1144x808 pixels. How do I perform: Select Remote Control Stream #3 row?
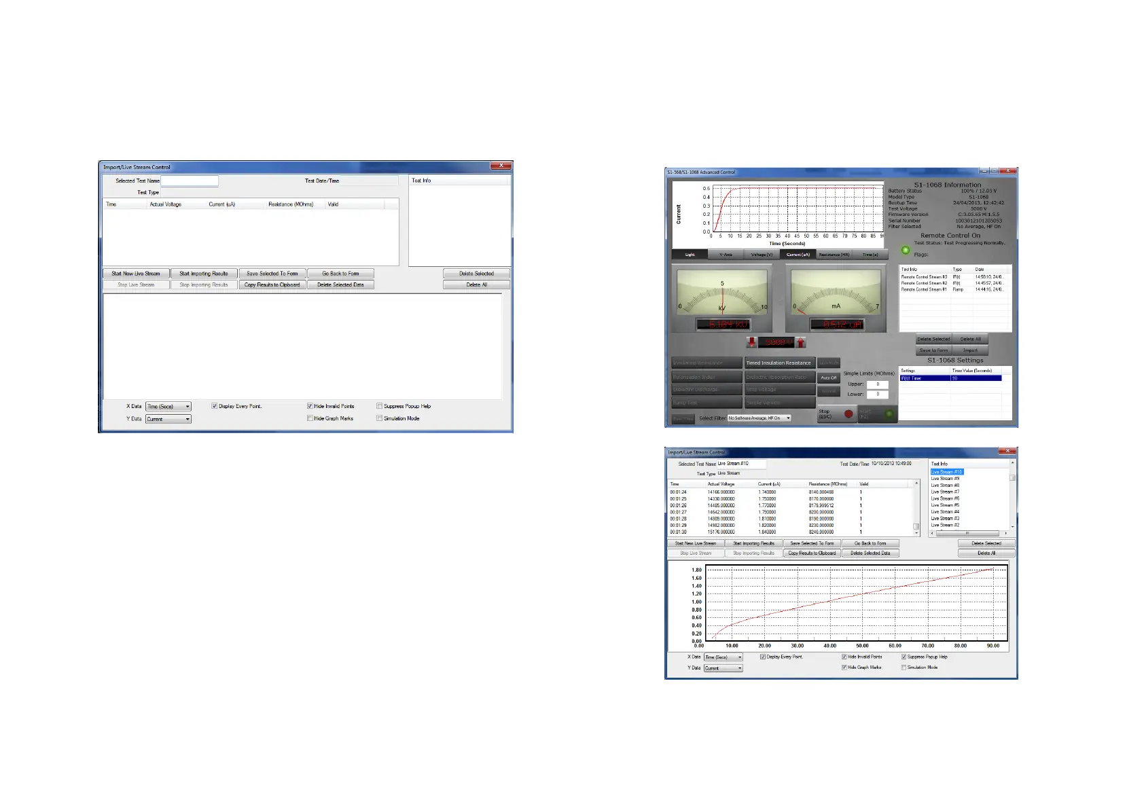(x=955, y=277)
